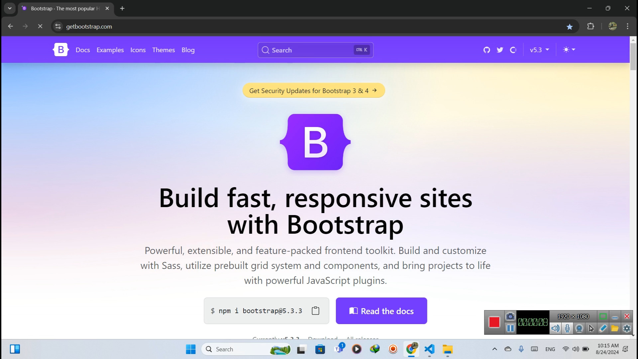This screenshot has width=638, height=359.
Task: Bookmark this page with the star icon
Action: [570, 27]
